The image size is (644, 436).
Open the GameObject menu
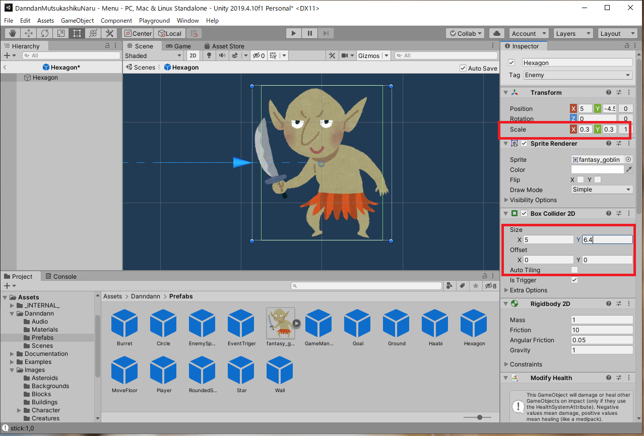77,21
